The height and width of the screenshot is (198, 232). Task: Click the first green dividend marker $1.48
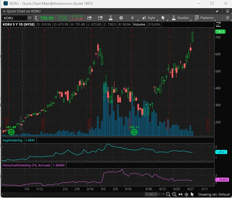[x=11, y=132]
